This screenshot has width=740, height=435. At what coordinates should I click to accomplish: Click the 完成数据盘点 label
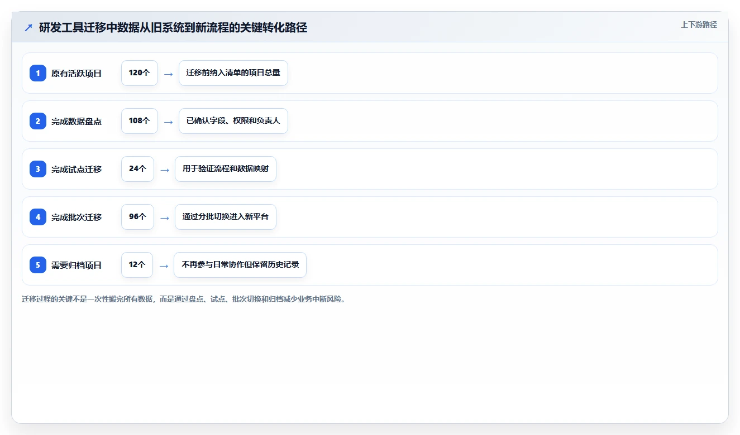click(77, 121)
